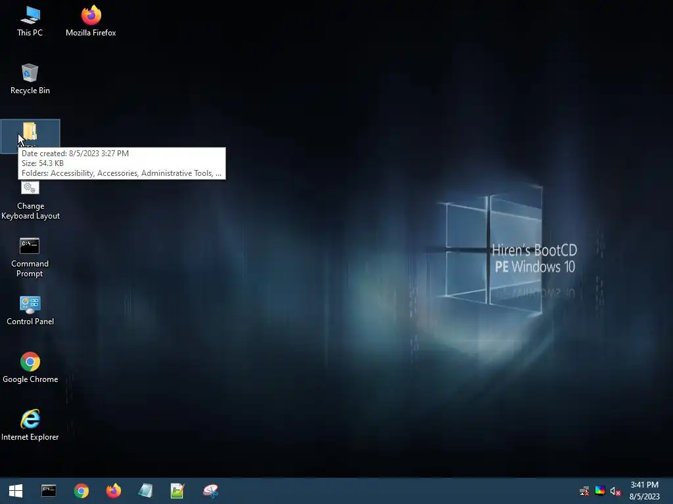Open Command Prompt from the taskbar
The width and height of the screenshot is (673, 504).
(x=49, y=491)
